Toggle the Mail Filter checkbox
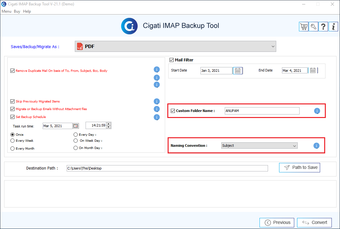The width and height of the screenshot is (340, 229). [x=171, y=60]
